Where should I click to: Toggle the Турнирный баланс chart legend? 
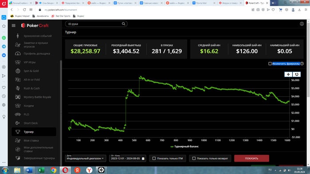click(185, 147)
